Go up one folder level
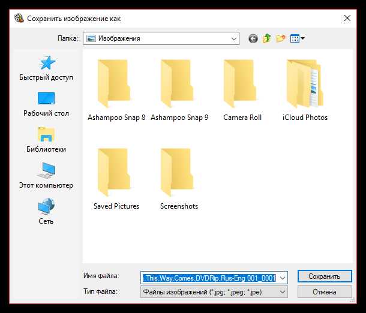 click(x=267, y=38)
